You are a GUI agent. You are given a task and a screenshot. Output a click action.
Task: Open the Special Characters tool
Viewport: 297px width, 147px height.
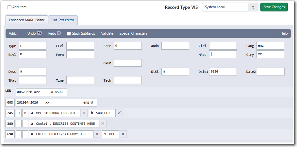133,33
